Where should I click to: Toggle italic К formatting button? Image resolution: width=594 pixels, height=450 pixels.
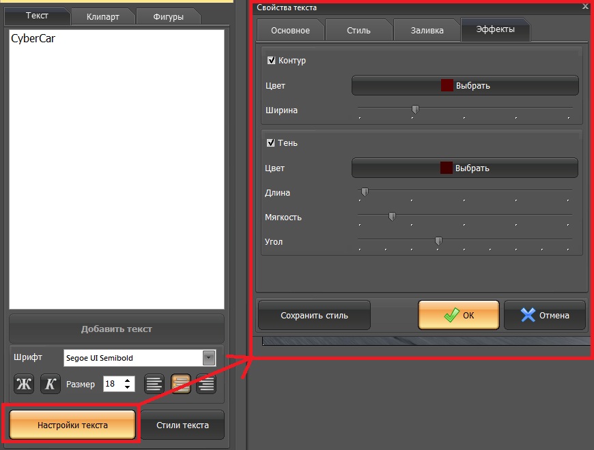pyautogui.click(x=50, y=384)
